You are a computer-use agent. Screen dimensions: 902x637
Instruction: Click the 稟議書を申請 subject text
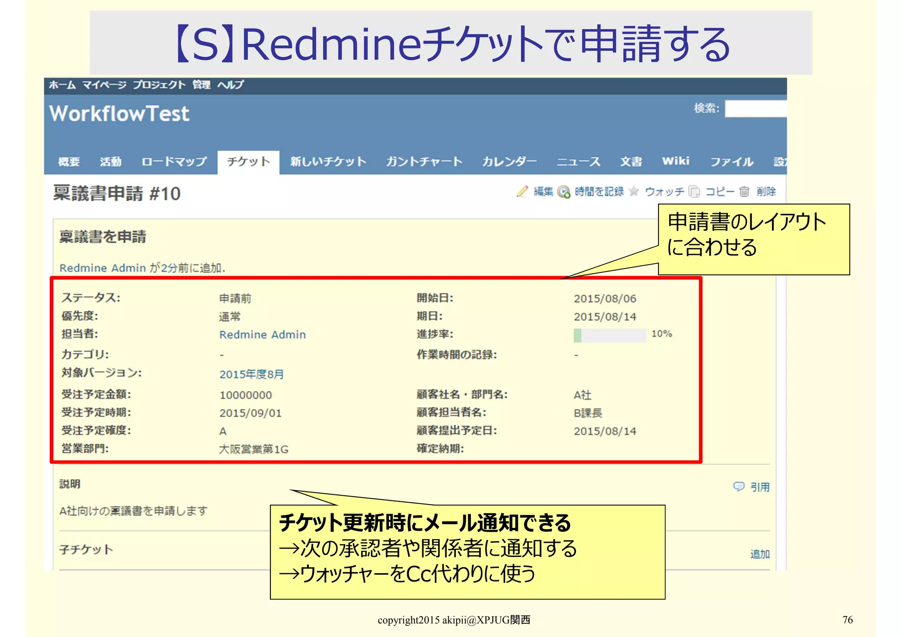click(103, 236)
